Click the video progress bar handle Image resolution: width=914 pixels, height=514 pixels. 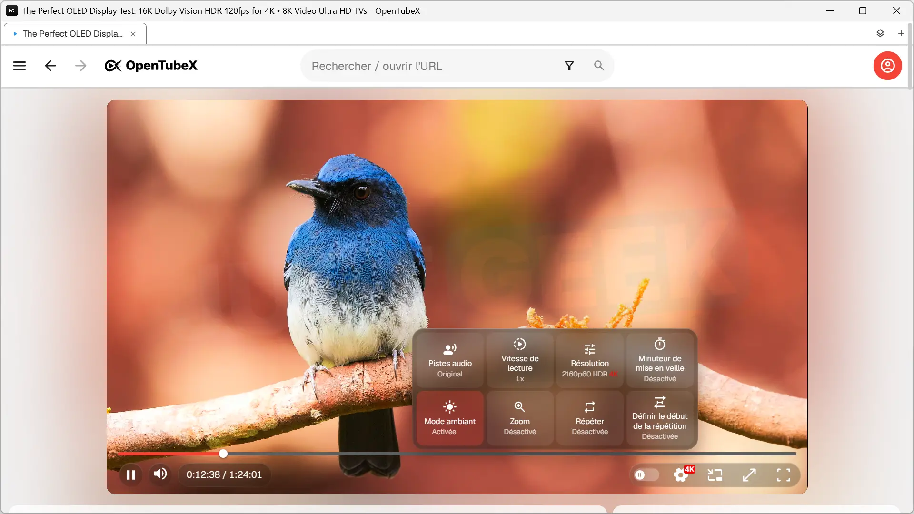[223, 454]
